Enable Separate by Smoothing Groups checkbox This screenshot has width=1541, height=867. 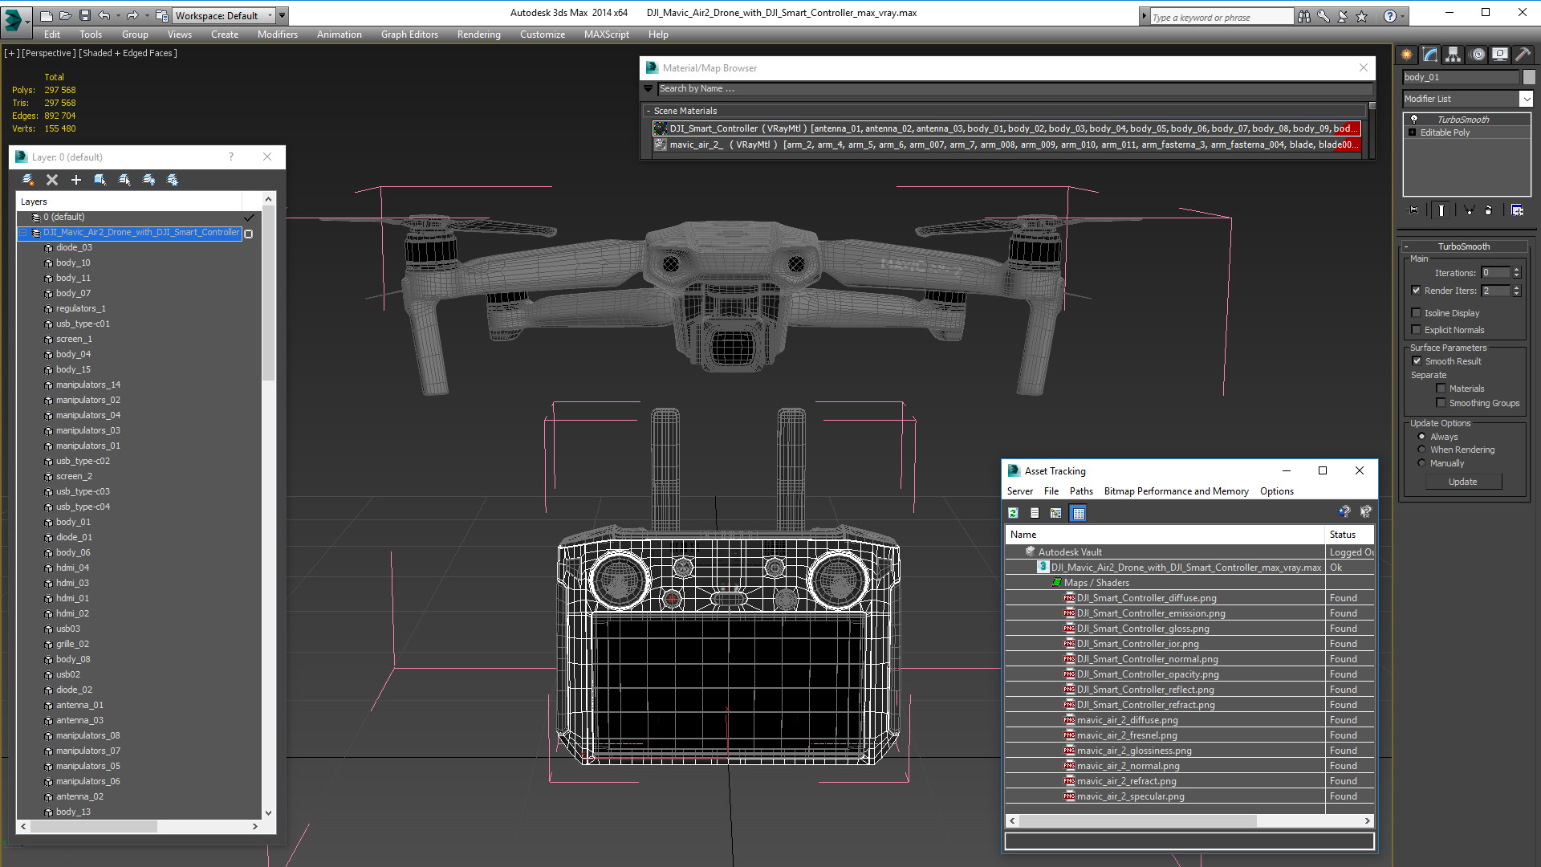[x=1441, y=403]
